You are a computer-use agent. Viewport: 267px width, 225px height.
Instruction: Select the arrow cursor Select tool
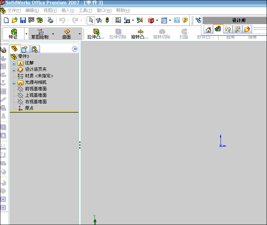pyautogui.click(x=91, y=20)
